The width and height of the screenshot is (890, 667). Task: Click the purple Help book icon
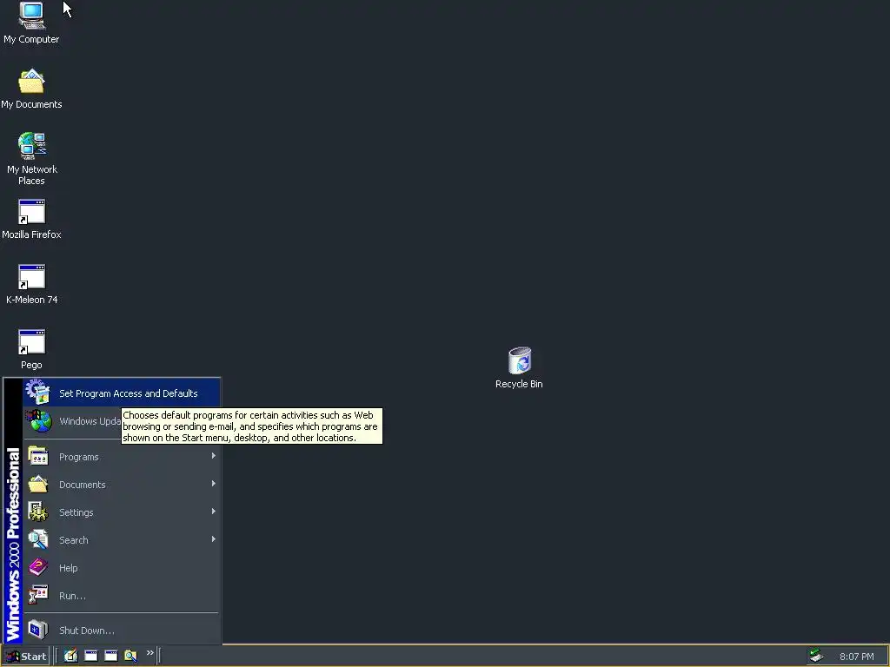(38, 567)
